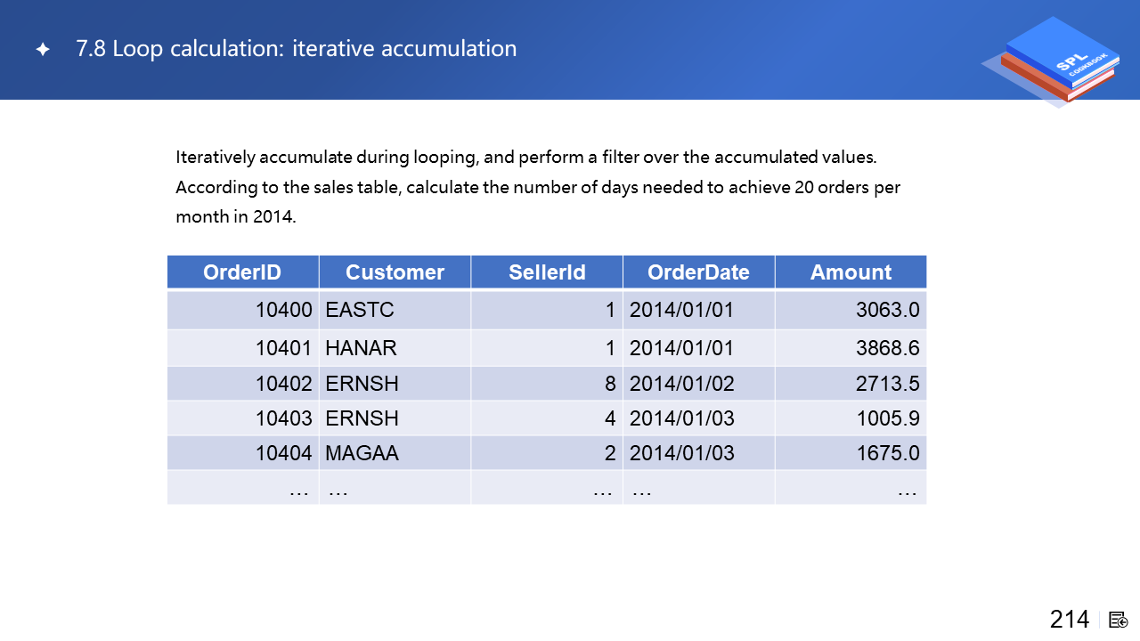Screen dimensions: 1140x641
Task: Click the SellerId column header
Action: 547,272
